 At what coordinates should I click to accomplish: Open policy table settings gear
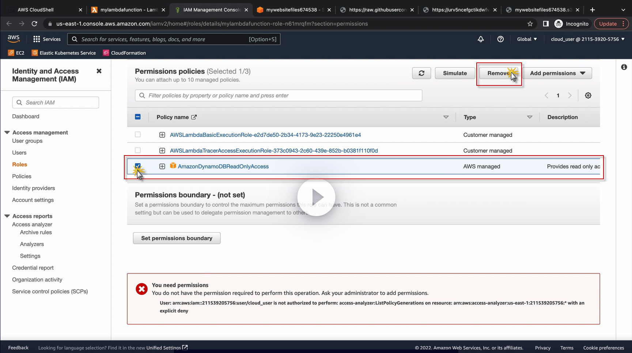[588, 95]
